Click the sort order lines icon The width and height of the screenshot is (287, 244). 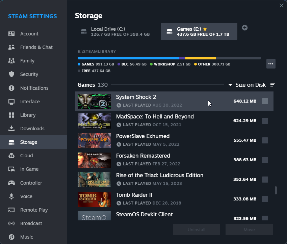pyautogui.click(x=273, y=85)
